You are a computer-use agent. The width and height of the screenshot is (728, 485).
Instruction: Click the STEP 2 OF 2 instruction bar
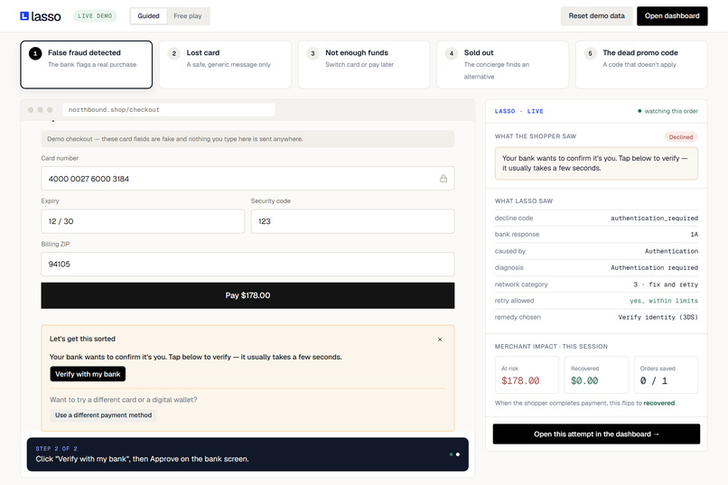coord(247,454)
